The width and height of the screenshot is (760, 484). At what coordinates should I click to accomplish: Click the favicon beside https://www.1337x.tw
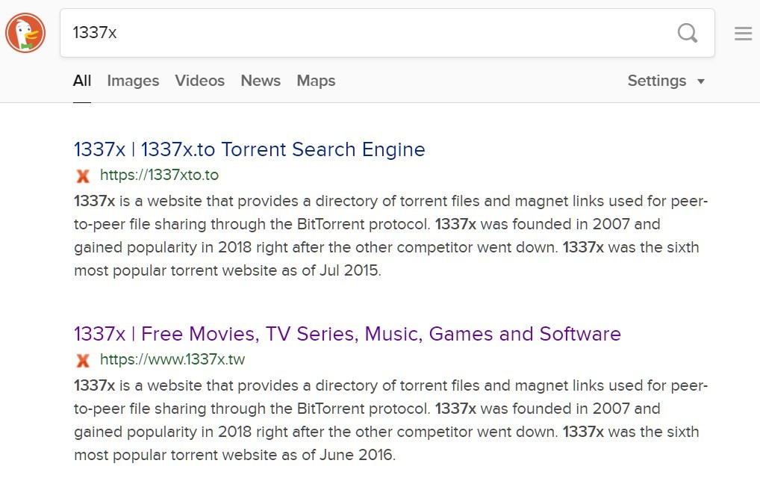(x=83, y=360)
